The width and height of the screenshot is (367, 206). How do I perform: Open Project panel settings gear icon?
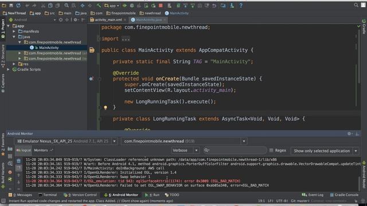pos(75,20)
